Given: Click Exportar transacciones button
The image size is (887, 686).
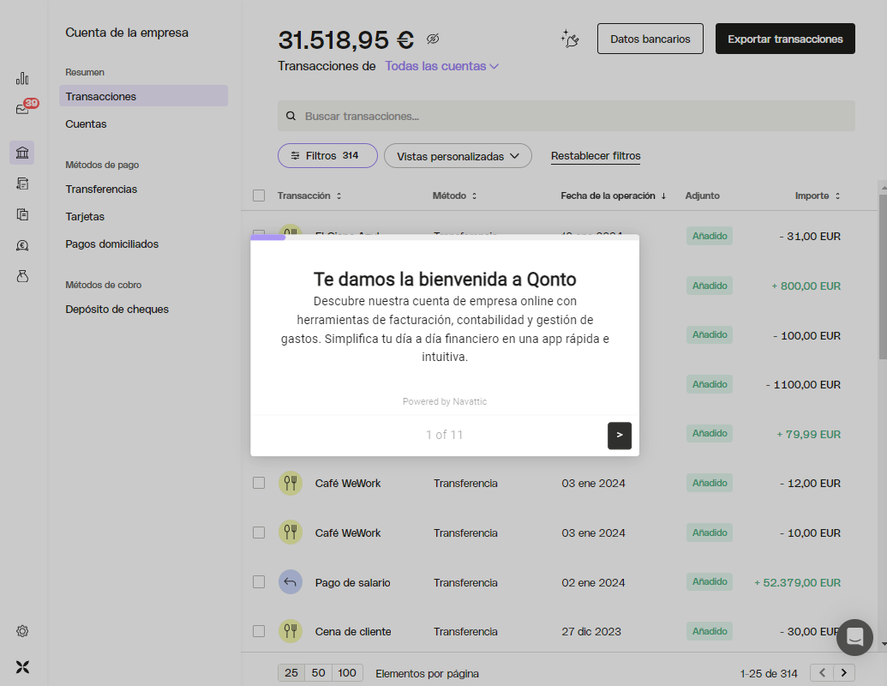Looking at the screenshot, I should click(785, 39).
